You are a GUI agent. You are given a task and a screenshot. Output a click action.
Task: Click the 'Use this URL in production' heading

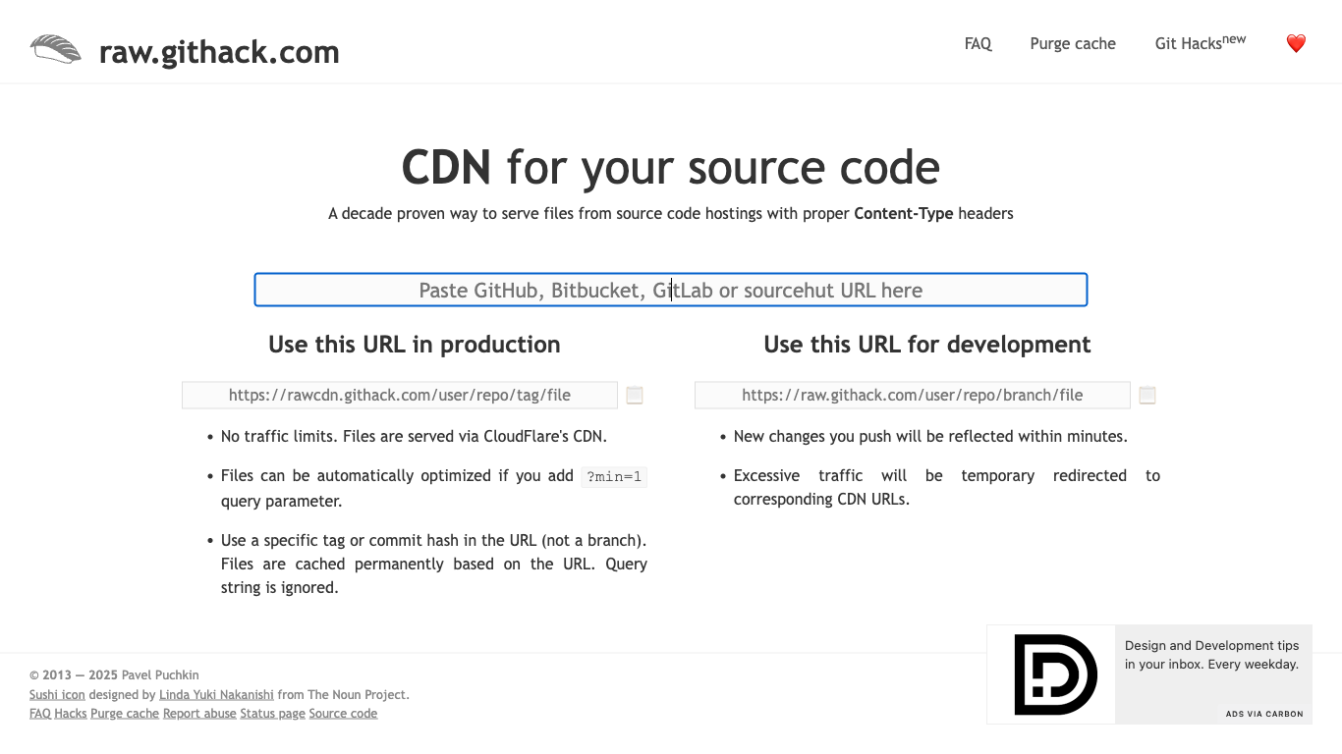pos(415,345)
